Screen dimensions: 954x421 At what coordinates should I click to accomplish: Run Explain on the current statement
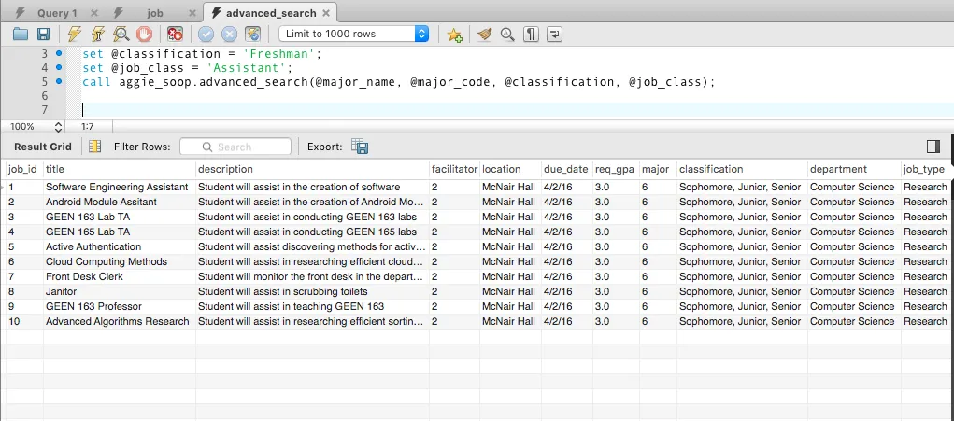[121, 34]
